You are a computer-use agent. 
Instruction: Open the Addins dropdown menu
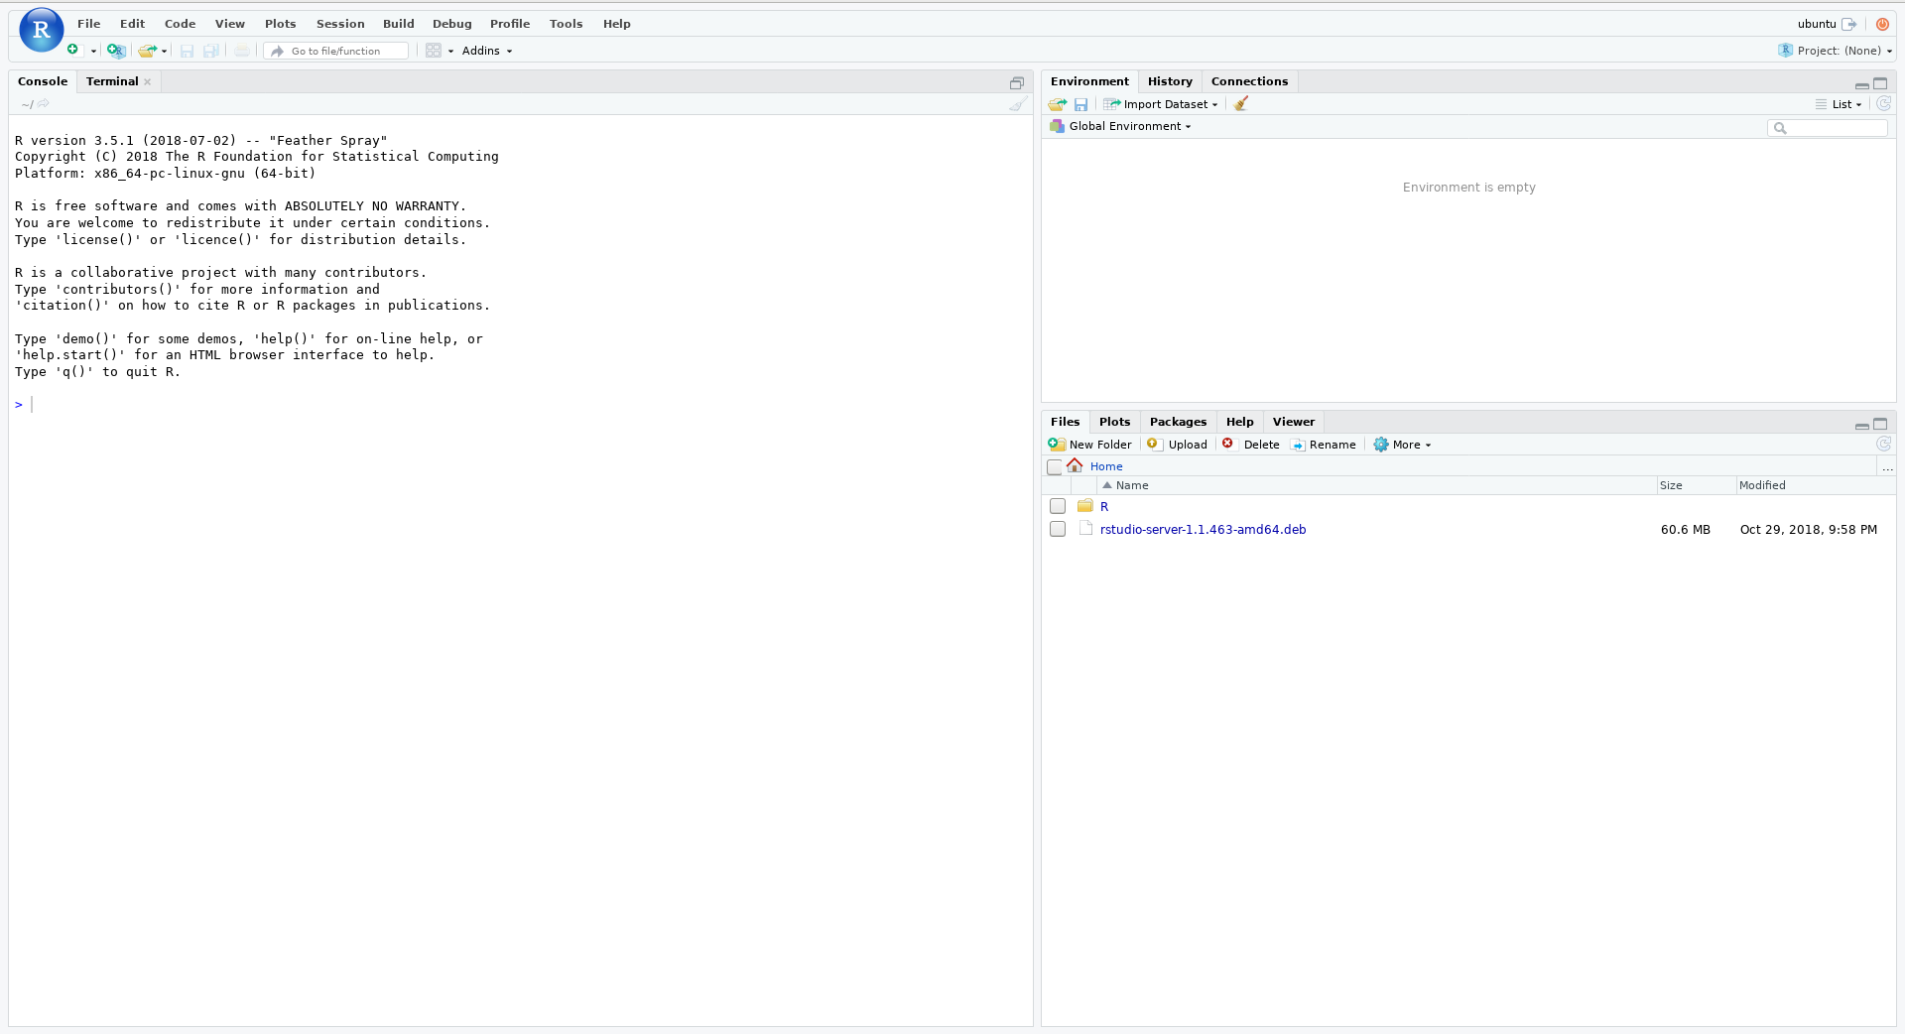click(x=486, y=51)
